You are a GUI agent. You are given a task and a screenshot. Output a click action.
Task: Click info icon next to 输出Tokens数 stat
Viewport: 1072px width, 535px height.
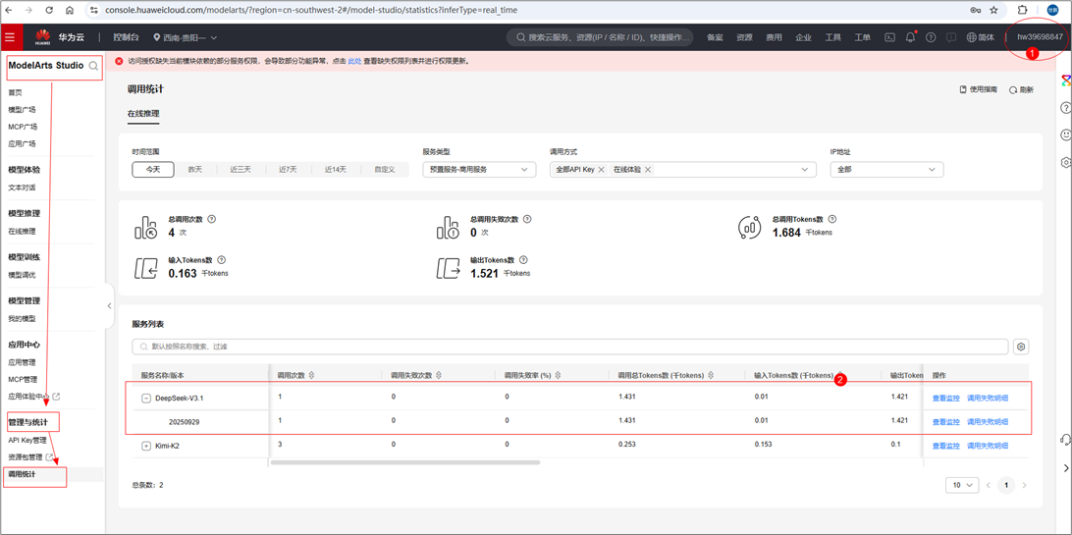[x=523, y=259]
